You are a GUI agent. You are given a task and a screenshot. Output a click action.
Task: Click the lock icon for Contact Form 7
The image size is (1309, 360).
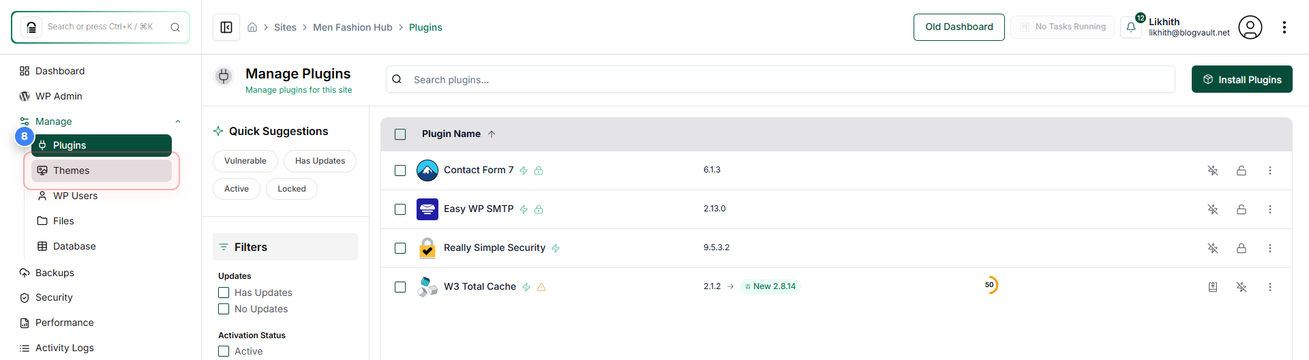coord(1242,170)
